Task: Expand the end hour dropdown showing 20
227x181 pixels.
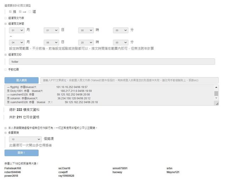Action: click(86, 42)
